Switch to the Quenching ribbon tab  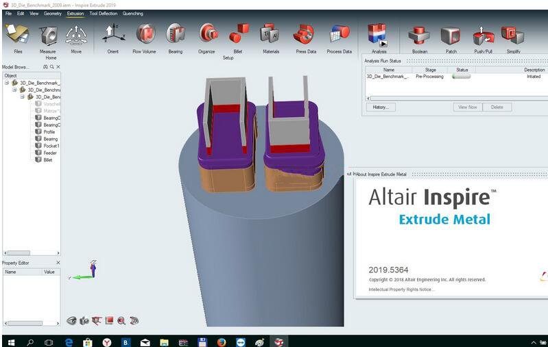[x=133, y=13]
